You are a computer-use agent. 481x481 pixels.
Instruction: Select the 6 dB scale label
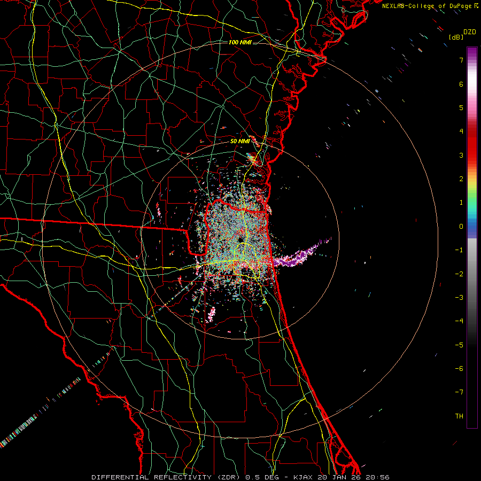click(461, 84)
